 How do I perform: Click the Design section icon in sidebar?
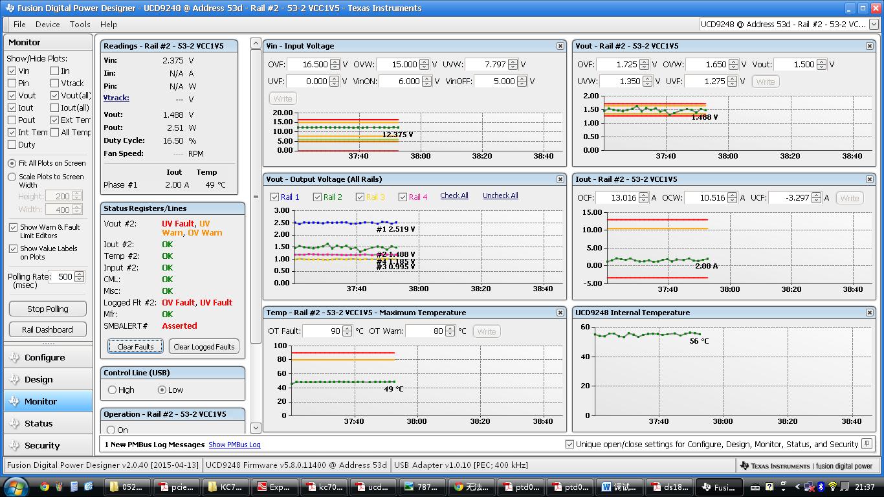tap(14, 379)
